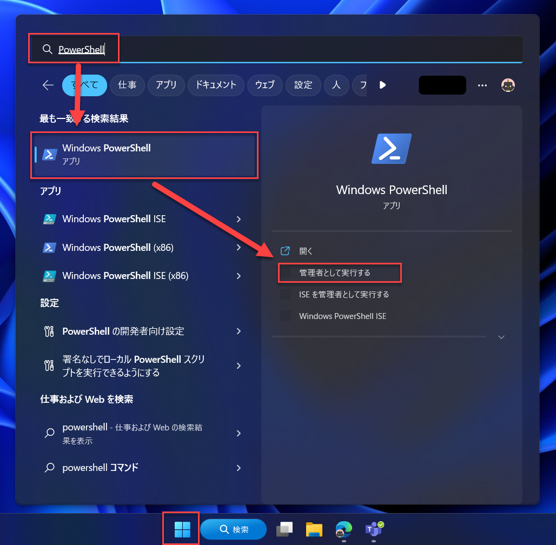
Task: Expand the powershell コマンド suggestion chevron
Action: tap(239, 468)
